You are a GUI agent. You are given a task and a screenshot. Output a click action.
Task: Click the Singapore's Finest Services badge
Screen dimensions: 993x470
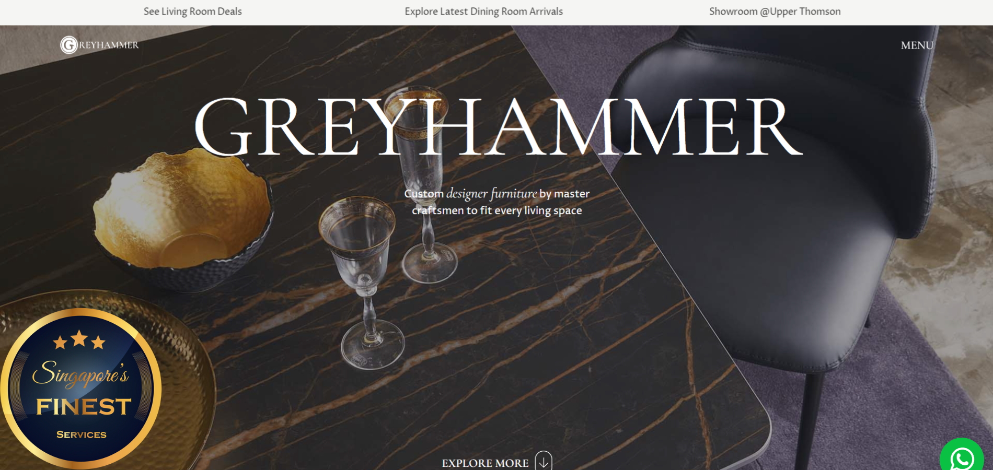pos(80,388)
